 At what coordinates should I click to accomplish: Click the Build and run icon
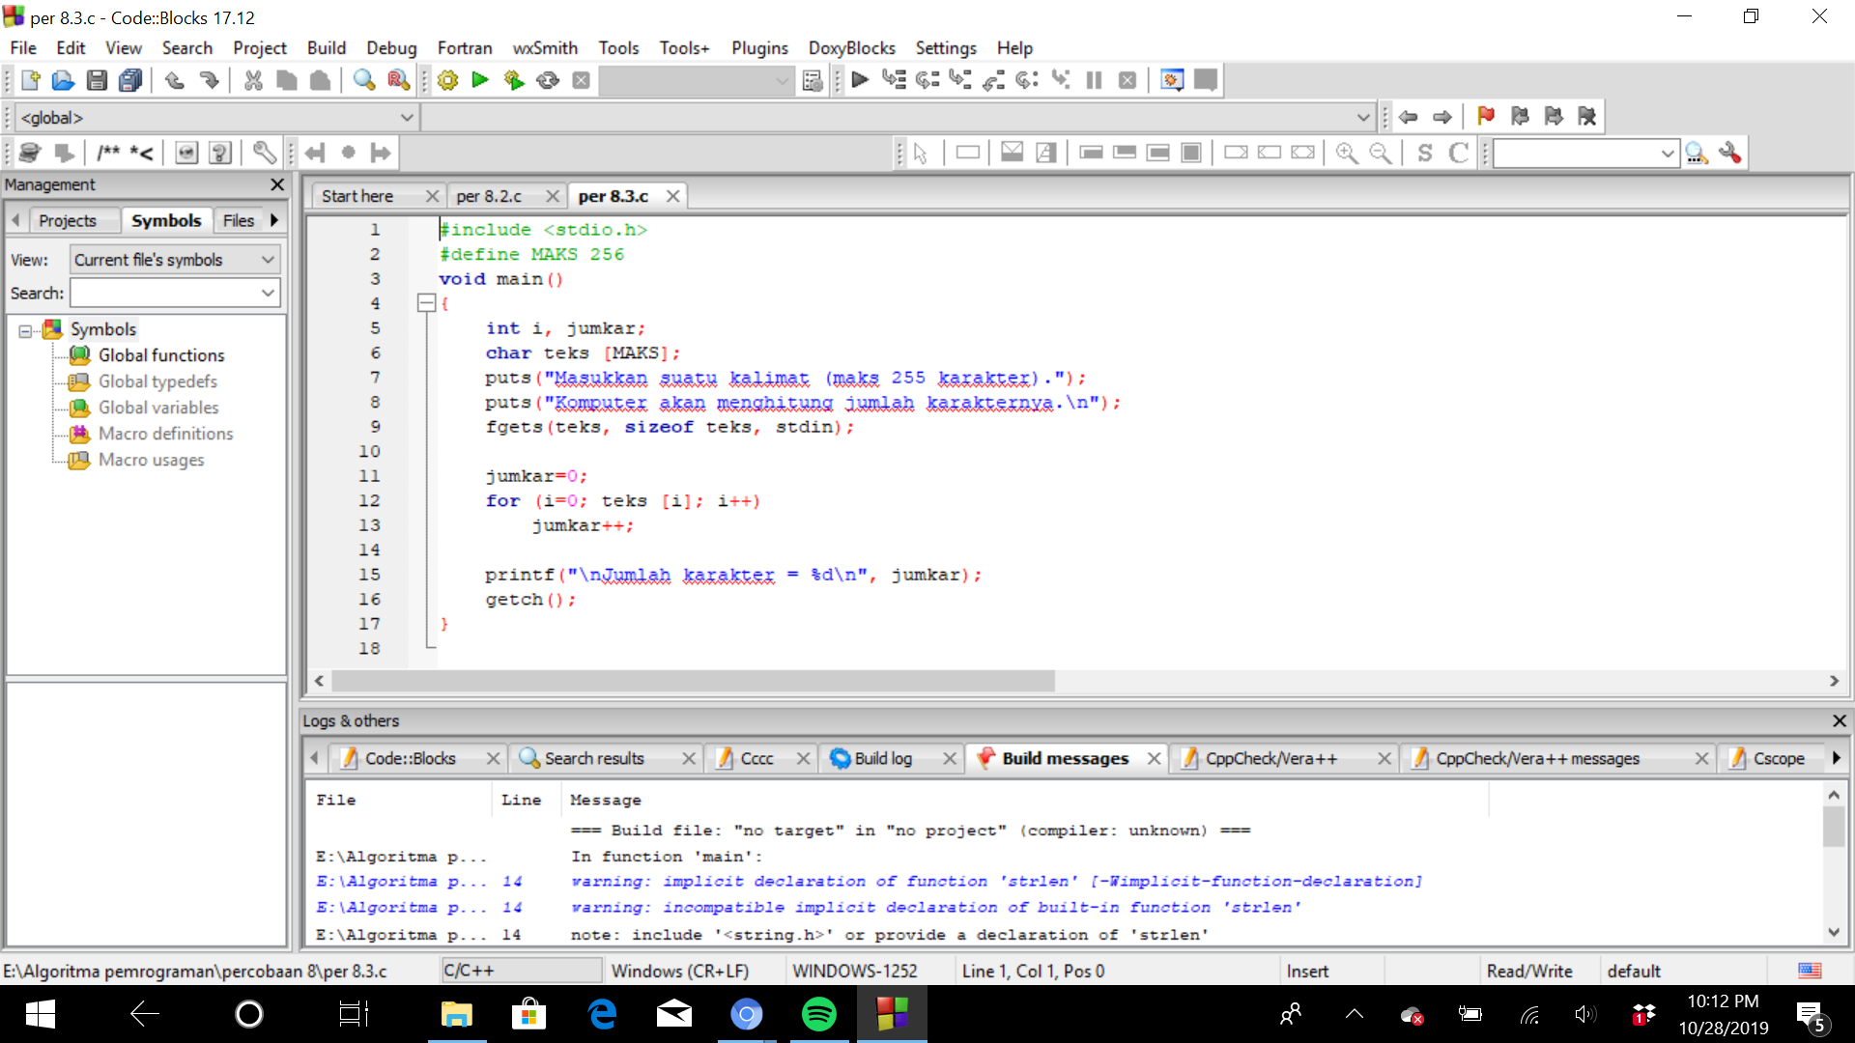[514, 80]
